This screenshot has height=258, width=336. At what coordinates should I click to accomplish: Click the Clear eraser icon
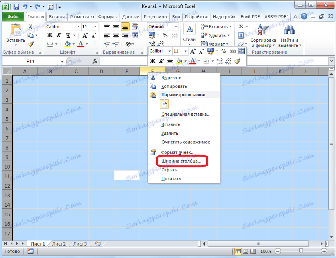coord(241,44)
